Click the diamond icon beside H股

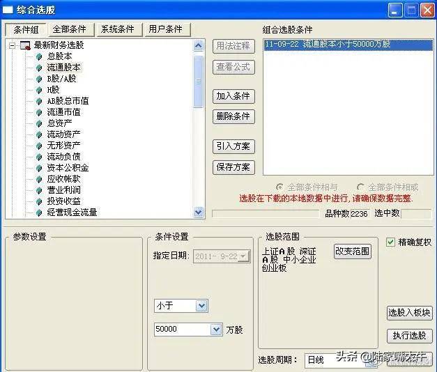tap(39, 91)
